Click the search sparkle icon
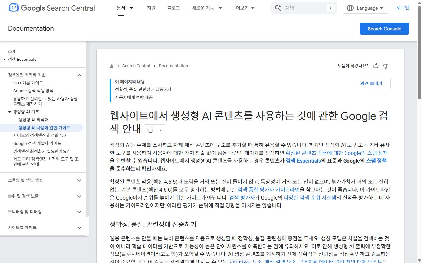This screenshot has width=422, height=263. coord(278,8)
